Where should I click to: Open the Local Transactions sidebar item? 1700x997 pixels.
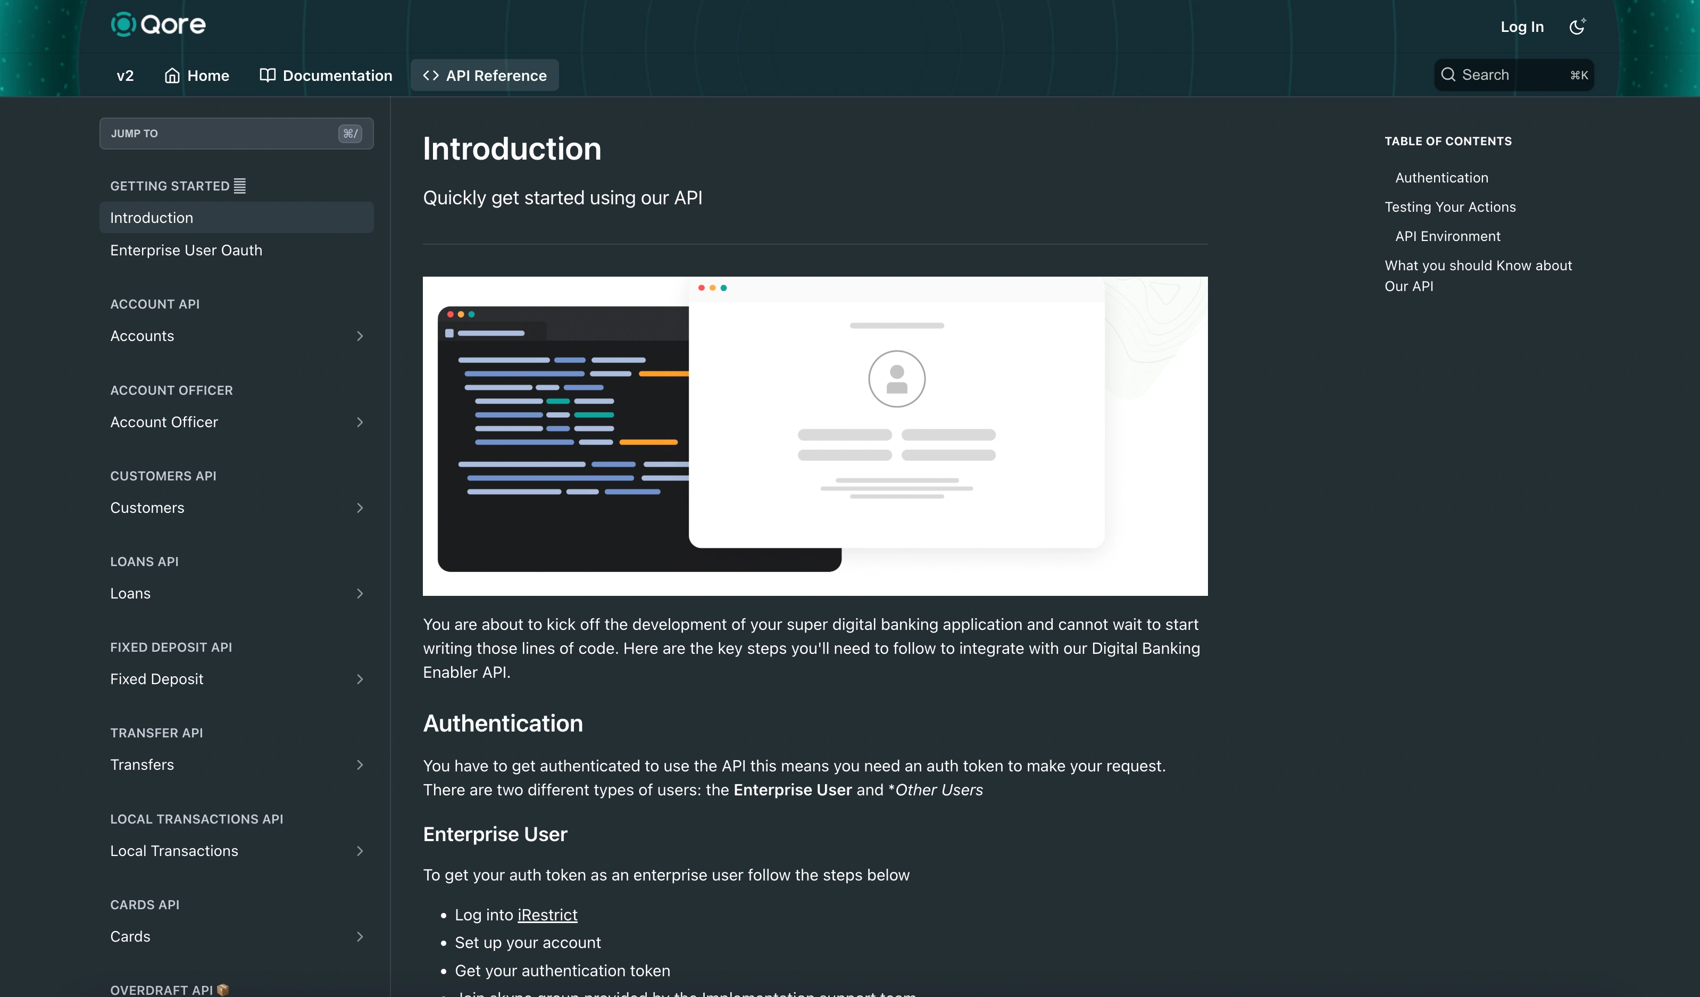tap(236, 851)
